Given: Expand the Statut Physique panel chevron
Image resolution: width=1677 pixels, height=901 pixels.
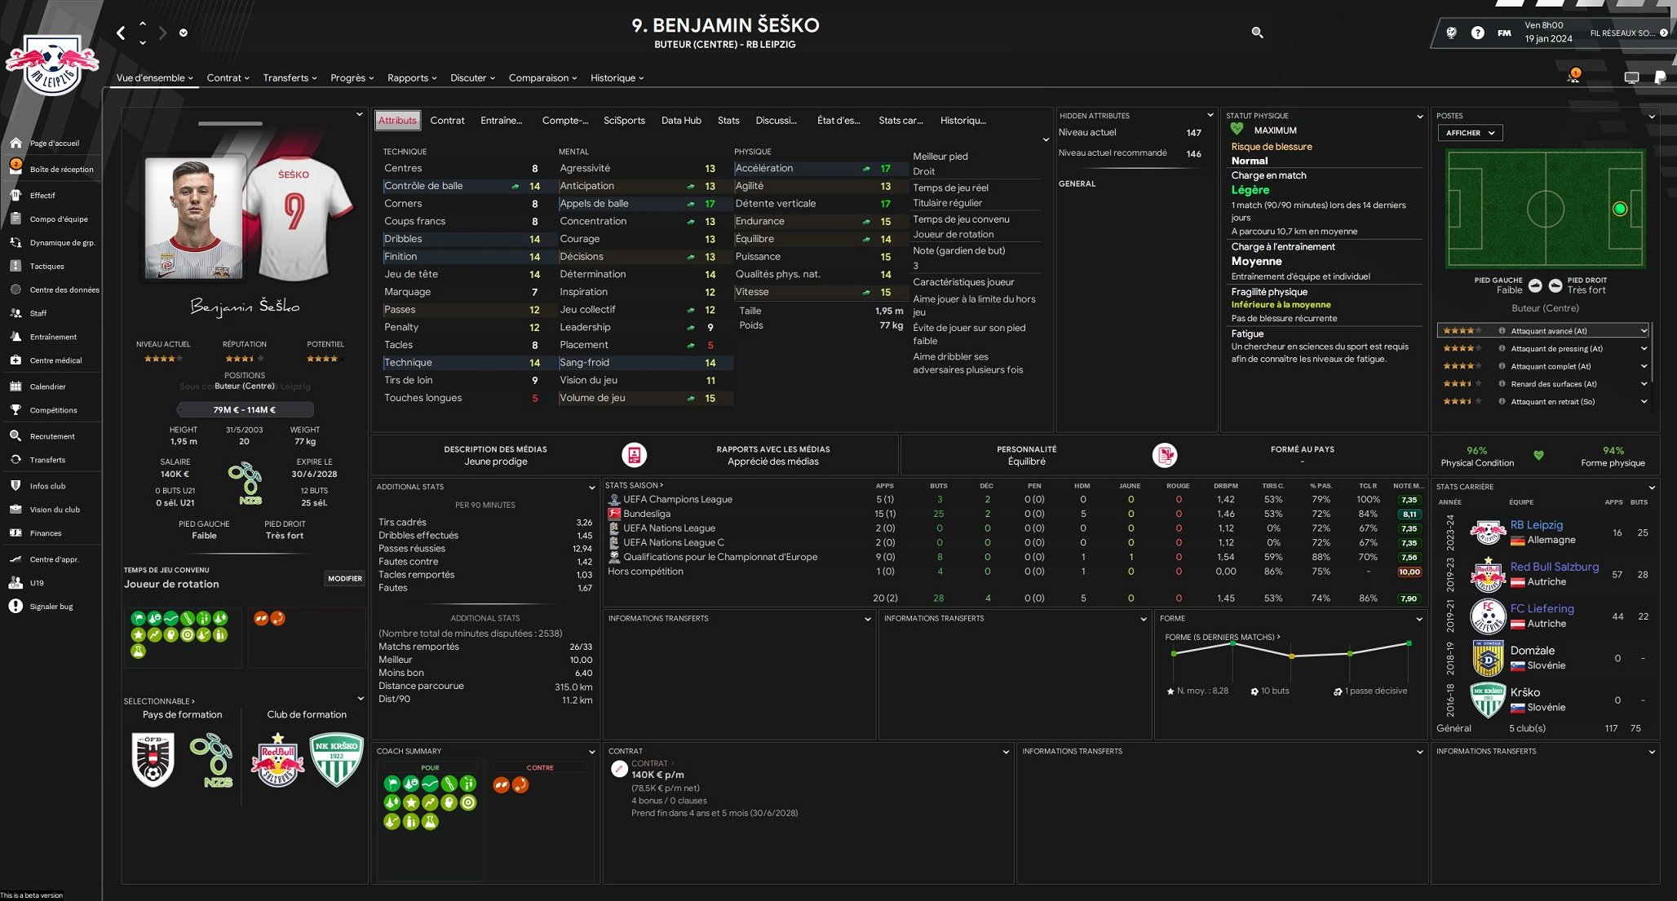Looking at the screenshot, I should (x=1420, y=116).
